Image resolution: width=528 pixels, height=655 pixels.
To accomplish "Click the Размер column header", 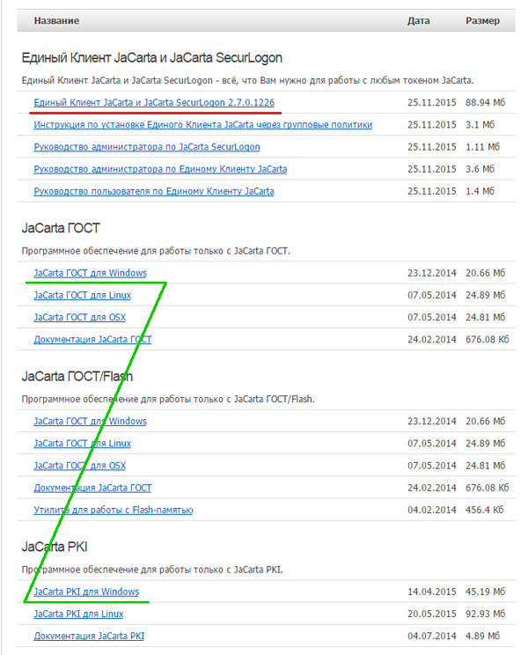I will 482,21.
